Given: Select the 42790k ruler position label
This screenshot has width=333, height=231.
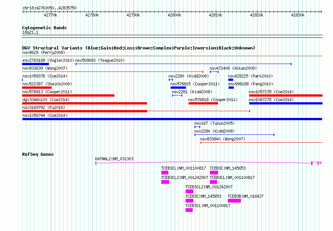Looking at the screenshot, I should [133, 15].
